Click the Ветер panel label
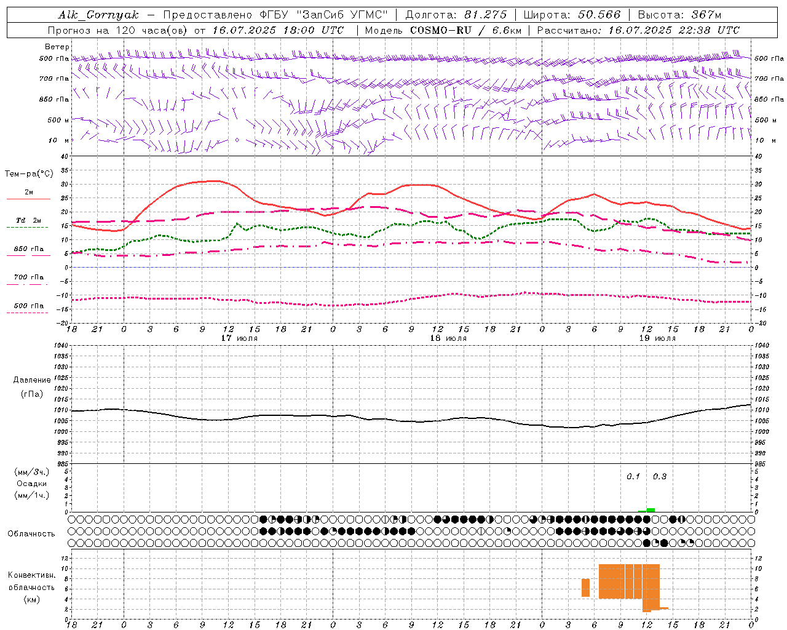 click(x=57, y=47)
